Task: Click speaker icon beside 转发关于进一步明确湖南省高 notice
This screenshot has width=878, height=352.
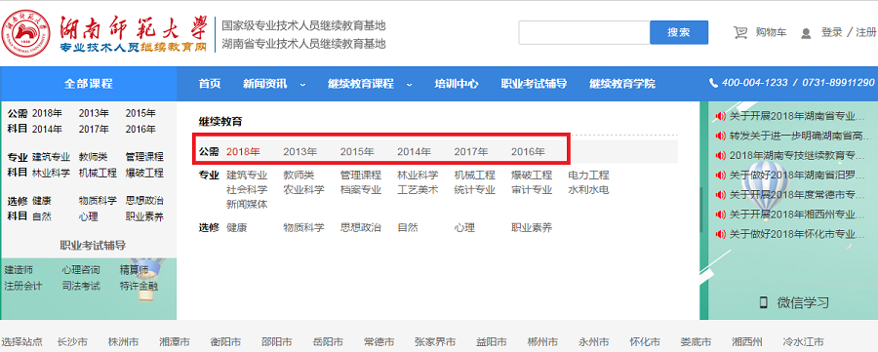Action: (721, 136)
